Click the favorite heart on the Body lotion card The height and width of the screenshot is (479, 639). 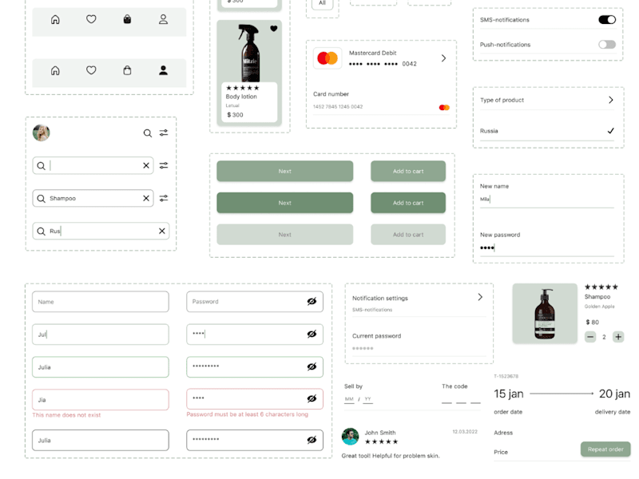[x=274, y=29]
